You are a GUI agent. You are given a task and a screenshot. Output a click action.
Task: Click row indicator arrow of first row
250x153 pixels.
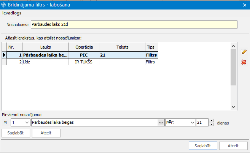(x=4, y=55)
